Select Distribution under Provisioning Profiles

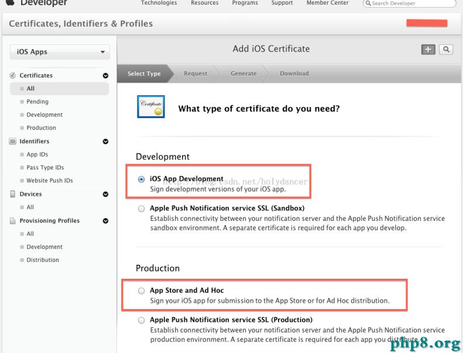point(43,260)
